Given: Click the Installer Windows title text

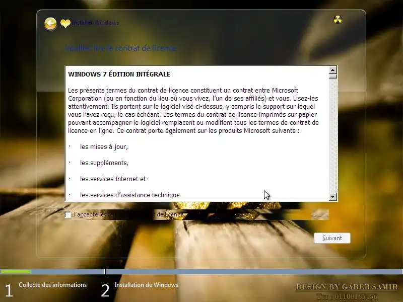Looking at the screenshot, I should (x=95, y=23).
